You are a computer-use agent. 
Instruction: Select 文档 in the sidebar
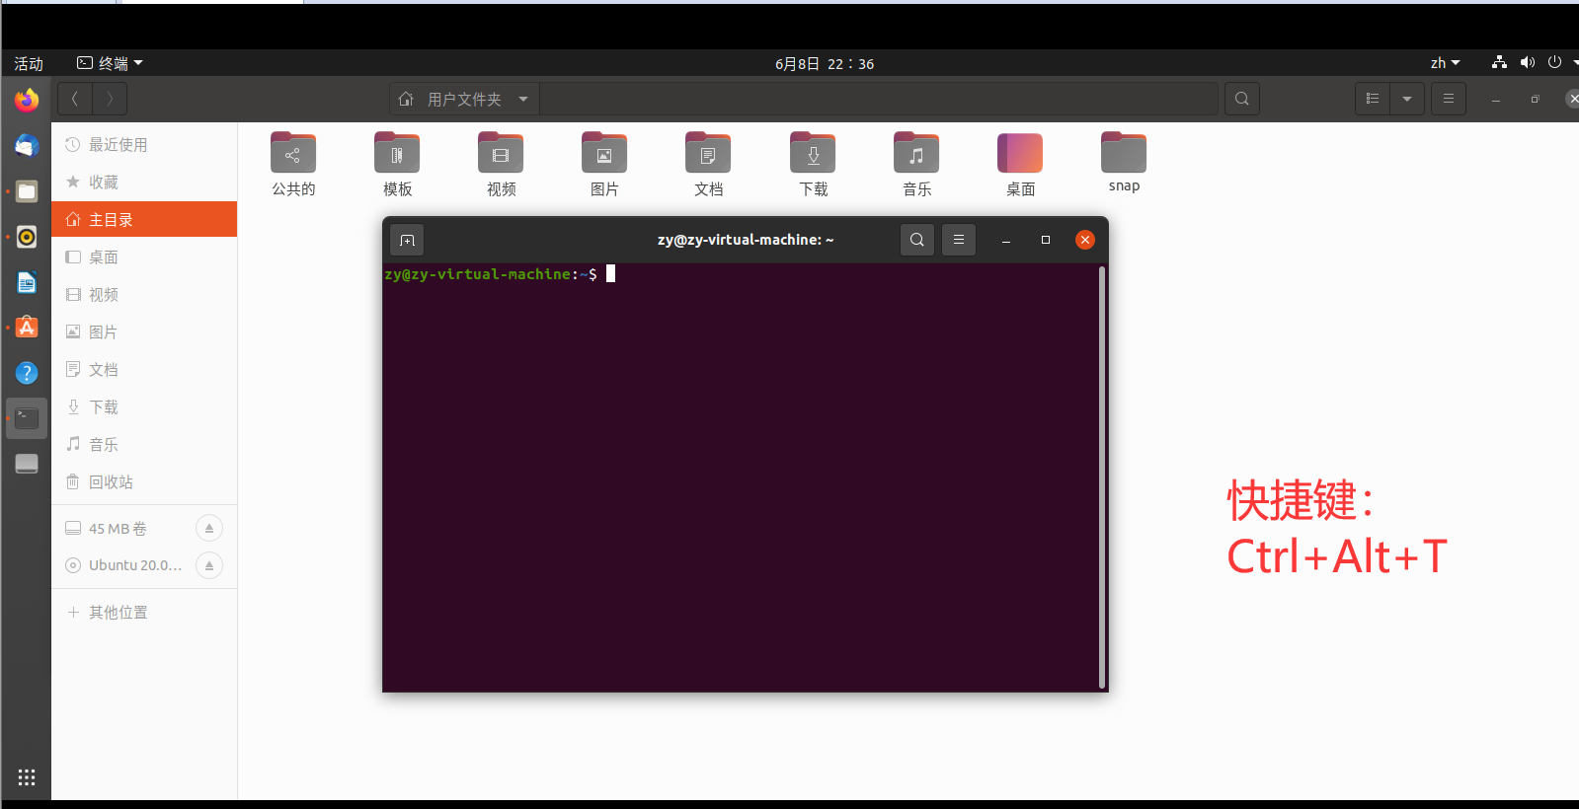click(144, 370)
